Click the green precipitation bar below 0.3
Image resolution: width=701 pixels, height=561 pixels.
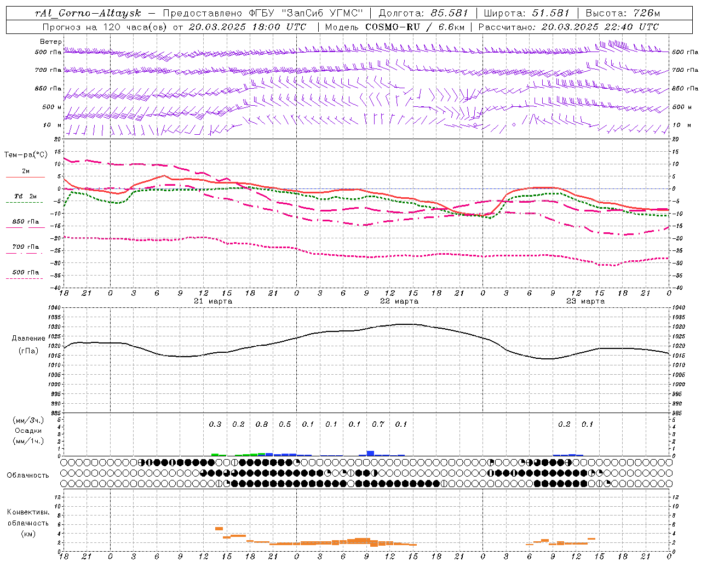click(215, 455)
